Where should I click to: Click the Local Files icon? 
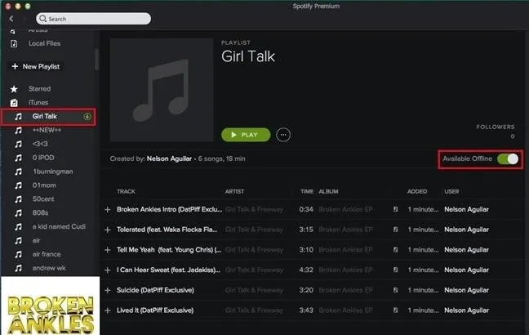14,43
